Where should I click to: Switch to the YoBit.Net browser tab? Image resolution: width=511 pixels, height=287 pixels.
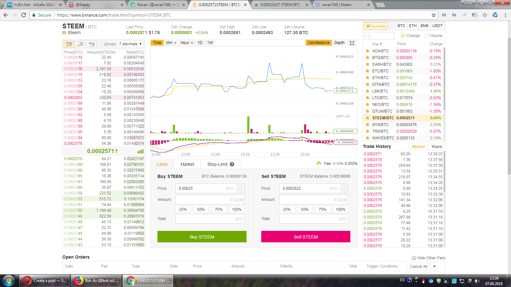(34, 5)
